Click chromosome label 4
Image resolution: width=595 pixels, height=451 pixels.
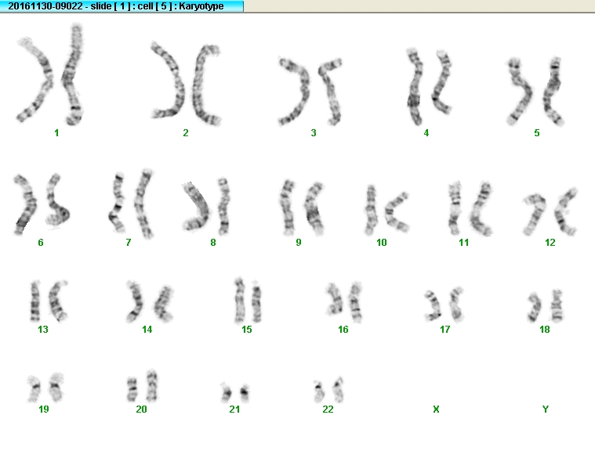426,133
